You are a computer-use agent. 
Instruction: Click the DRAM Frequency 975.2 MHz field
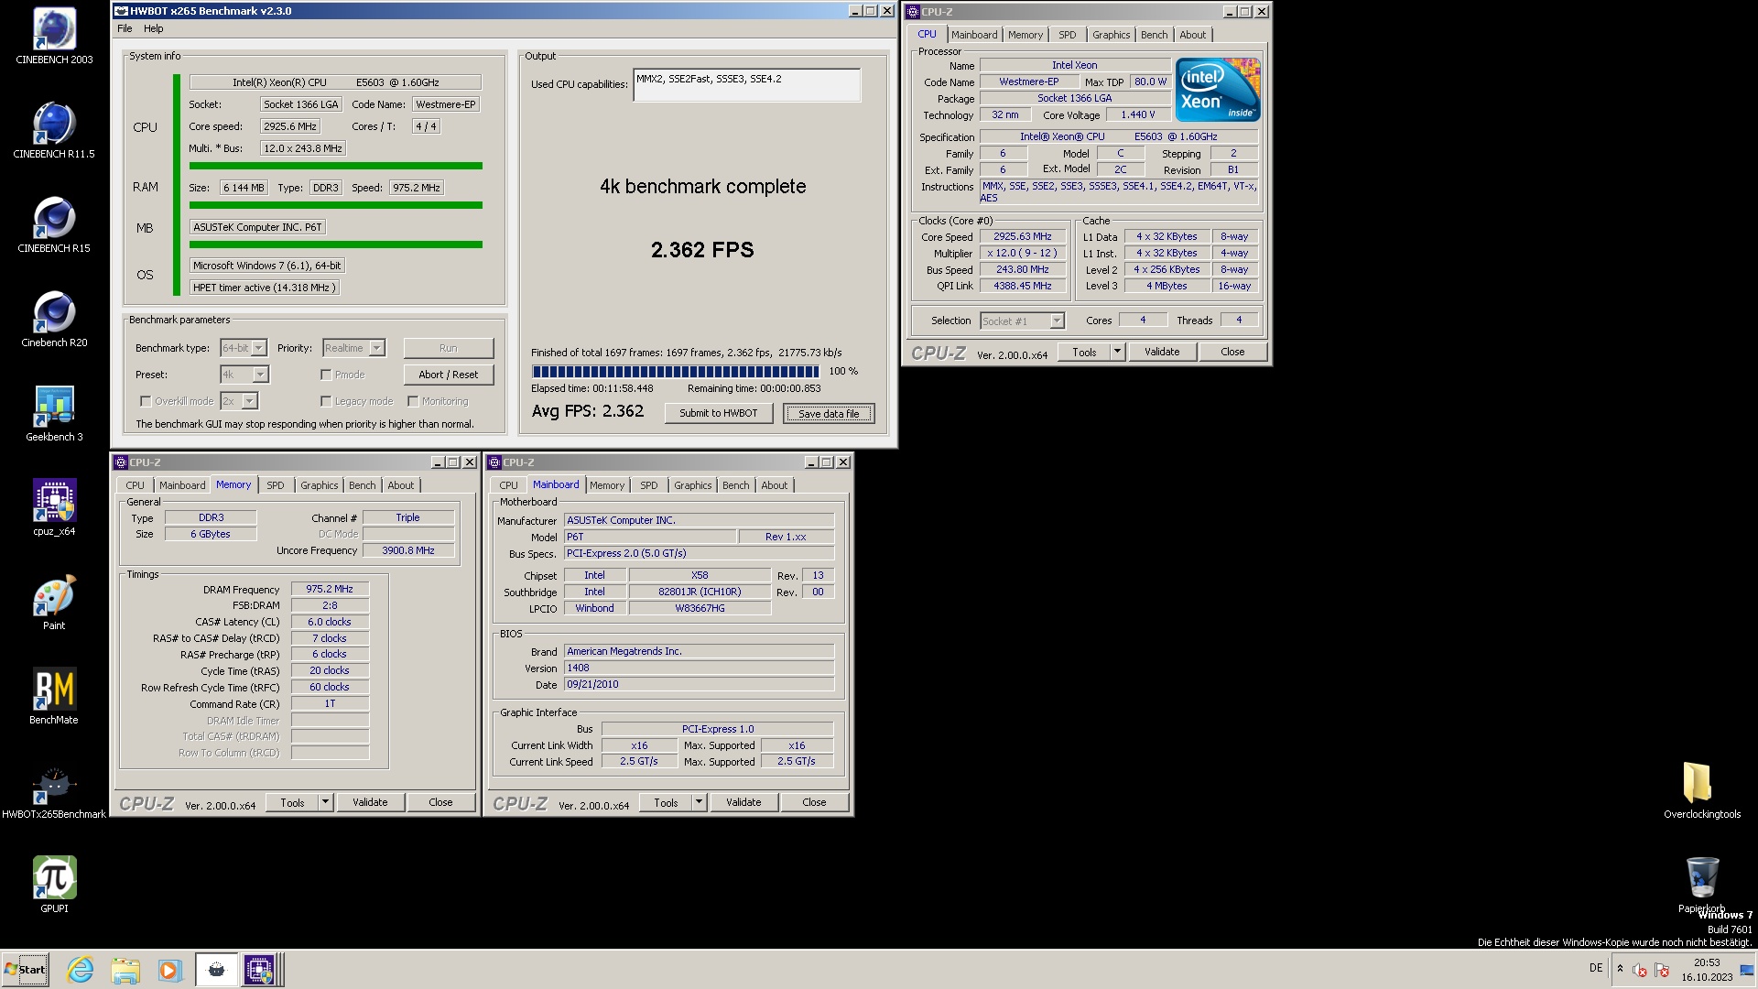[x=330, y=589]
